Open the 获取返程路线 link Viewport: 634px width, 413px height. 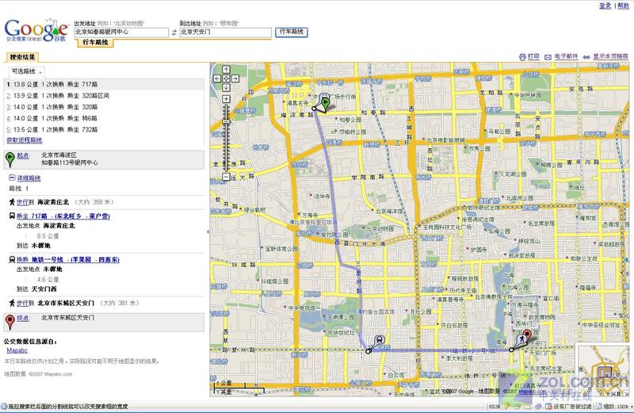coord(25,140)
